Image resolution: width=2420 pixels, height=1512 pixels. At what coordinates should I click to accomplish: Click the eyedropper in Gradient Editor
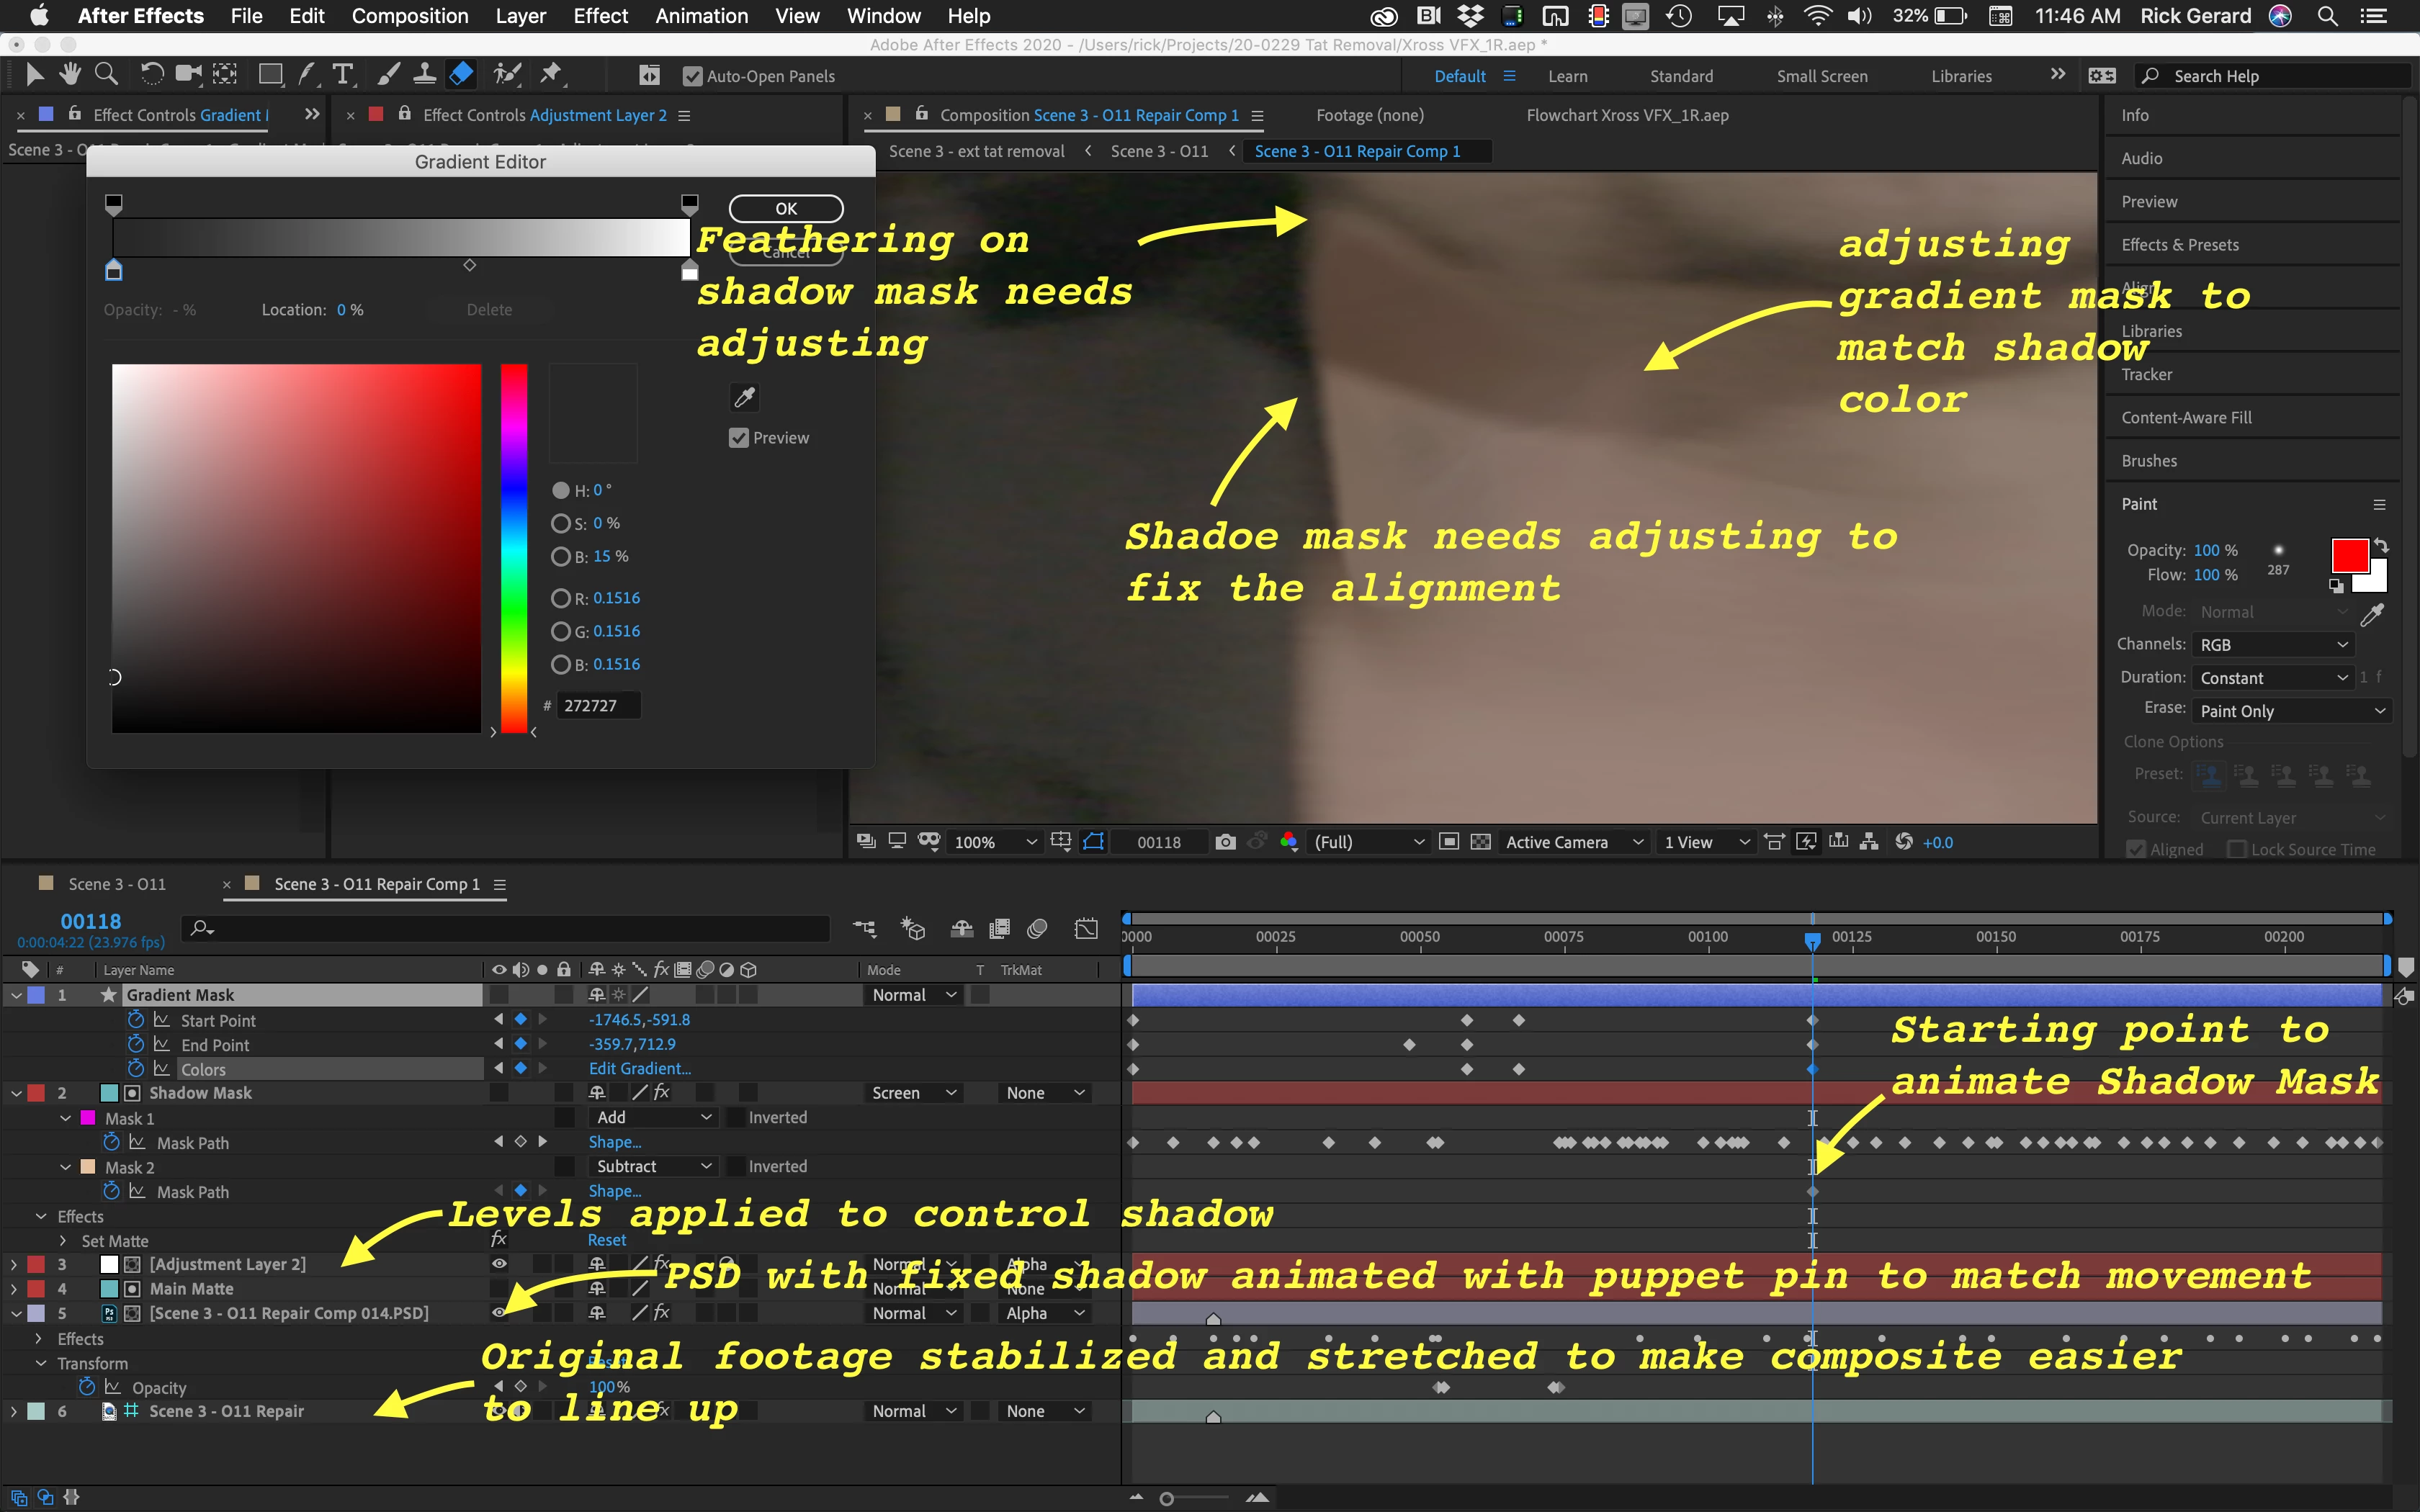point(744,398)
